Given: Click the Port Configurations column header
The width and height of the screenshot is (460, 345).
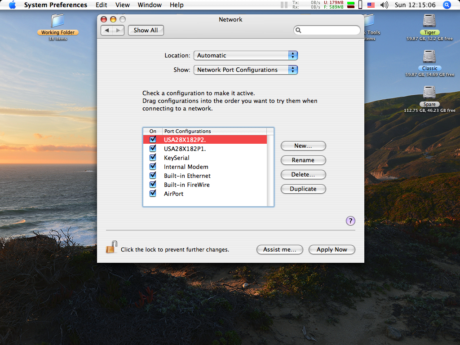Looking at the screenshot, I should coord(214,131).
